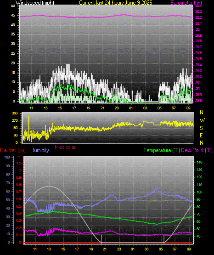Click '29.5' on the barometer axis

pos(198,59)
